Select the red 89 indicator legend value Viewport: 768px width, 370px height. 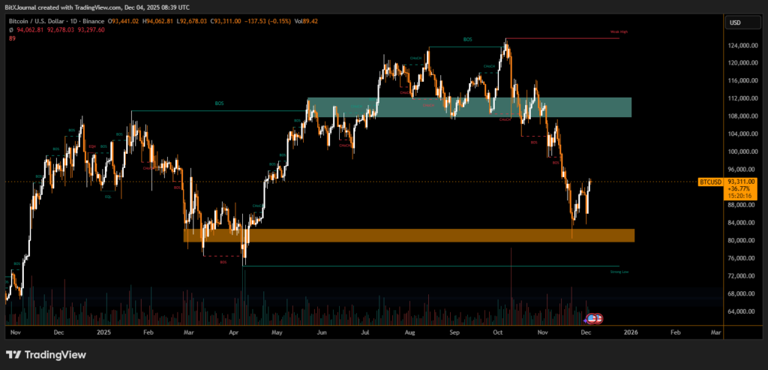(x=12, y=38)
